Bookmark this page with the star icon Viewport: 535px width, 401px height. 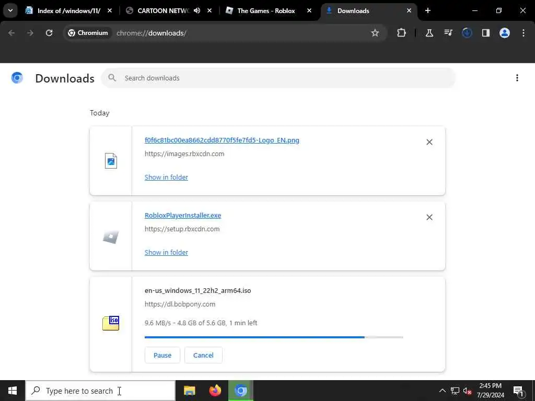click(x=375, y=33)
